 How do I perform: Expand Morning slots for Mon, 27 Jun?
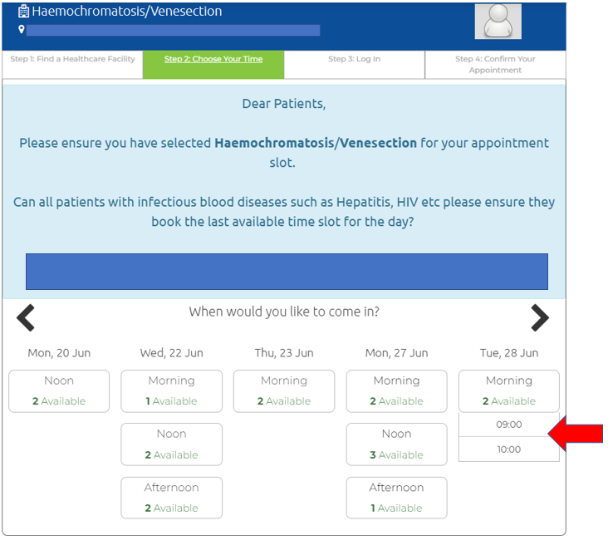pos(396,390)
